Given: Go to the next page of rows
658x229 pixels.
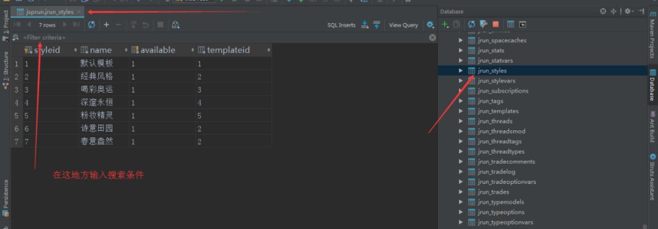Looking at the screenshot, I should (x=65, y=25).
